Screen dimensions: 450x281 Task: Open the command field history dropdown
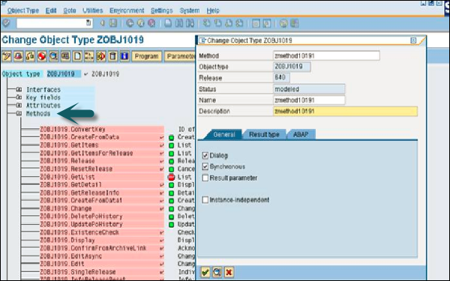point(88,22)
